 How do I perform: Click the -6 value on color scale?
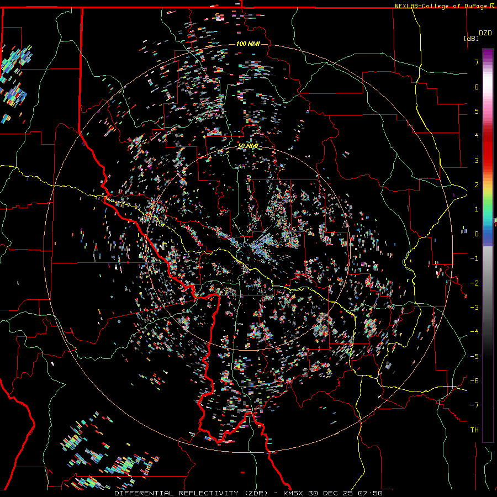pos(474,381)
